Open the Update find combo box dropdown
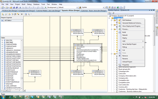The height and width of the screenshot is (99, 158). click(x=103, y=7)
